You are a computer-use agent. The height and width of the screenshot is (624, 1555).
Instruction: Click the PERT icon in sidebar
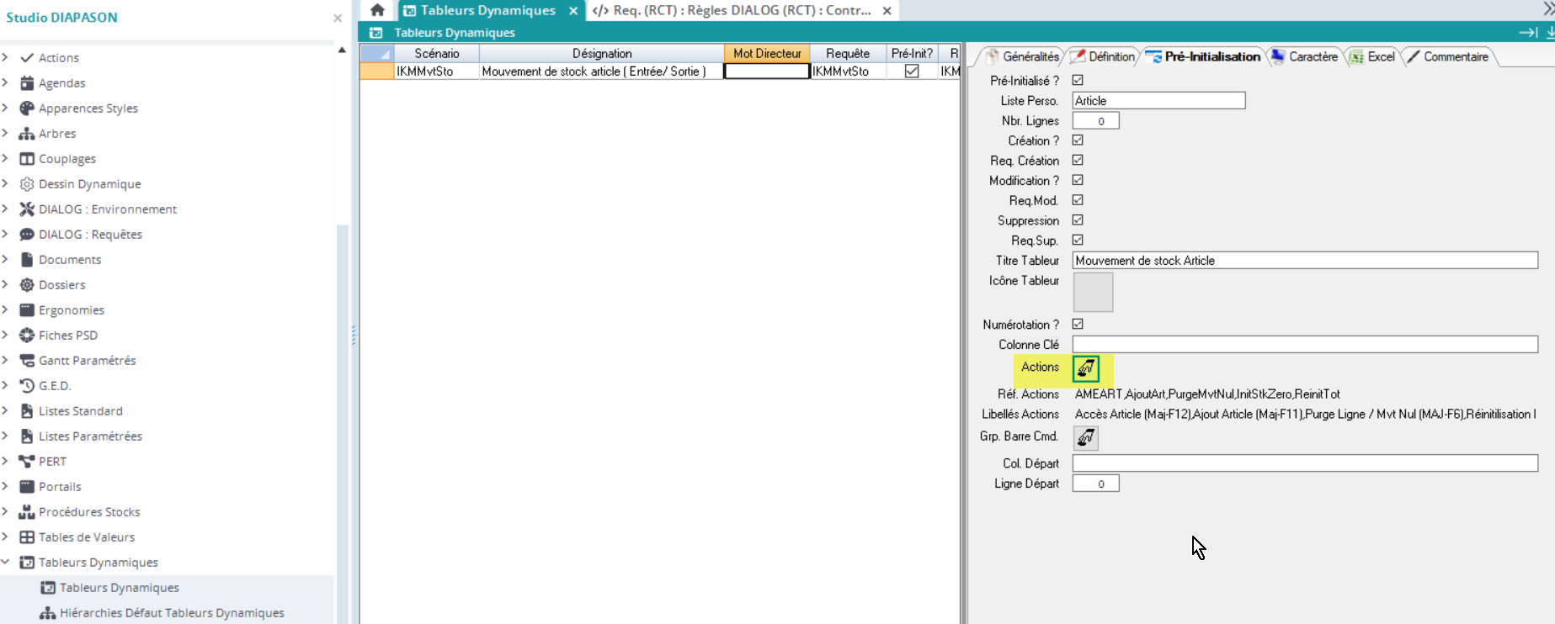(27, 461)
